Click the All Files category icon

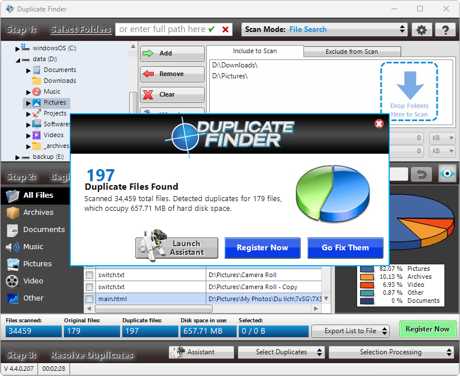point(13,195)
